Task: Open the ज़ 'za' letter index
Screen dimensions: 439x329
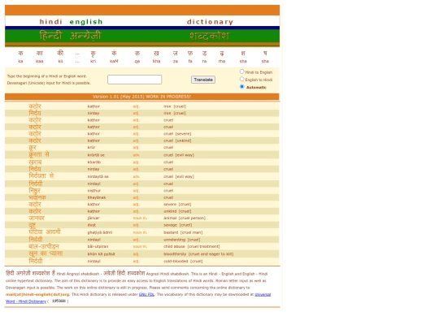Action: 176,56
